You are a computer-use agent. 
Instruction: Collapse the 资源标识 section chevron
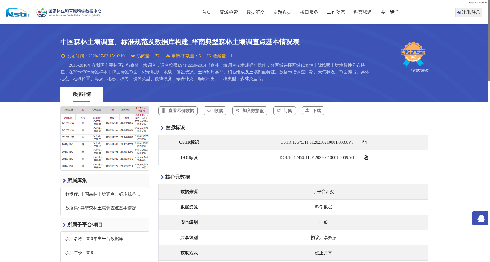coord(162,128)
